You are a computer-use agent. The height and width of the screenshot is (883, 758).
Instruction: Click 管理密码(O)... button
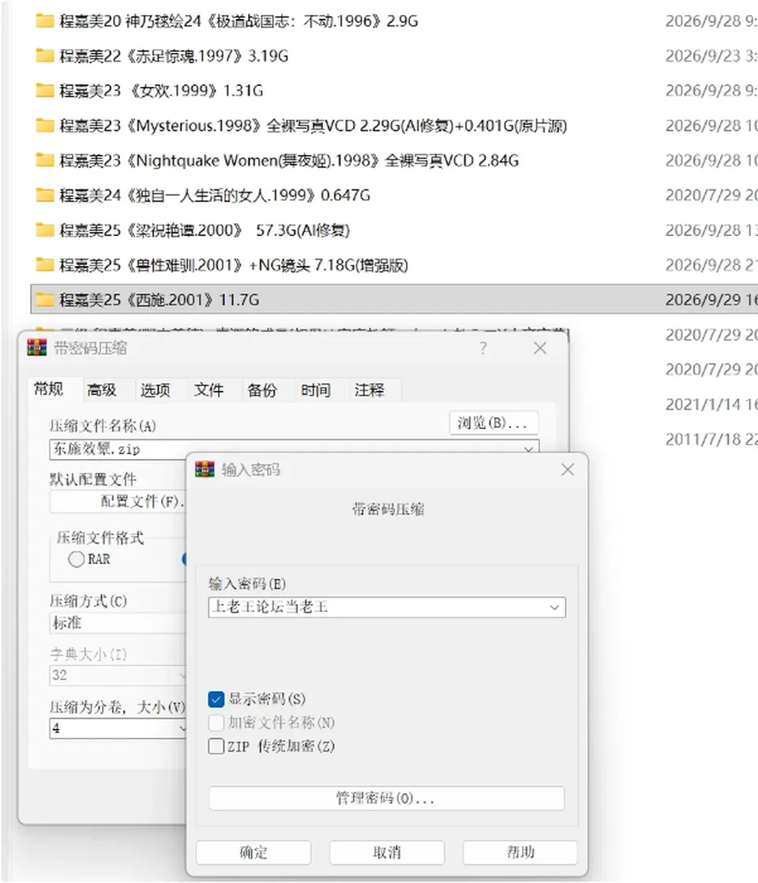[386, 798]
